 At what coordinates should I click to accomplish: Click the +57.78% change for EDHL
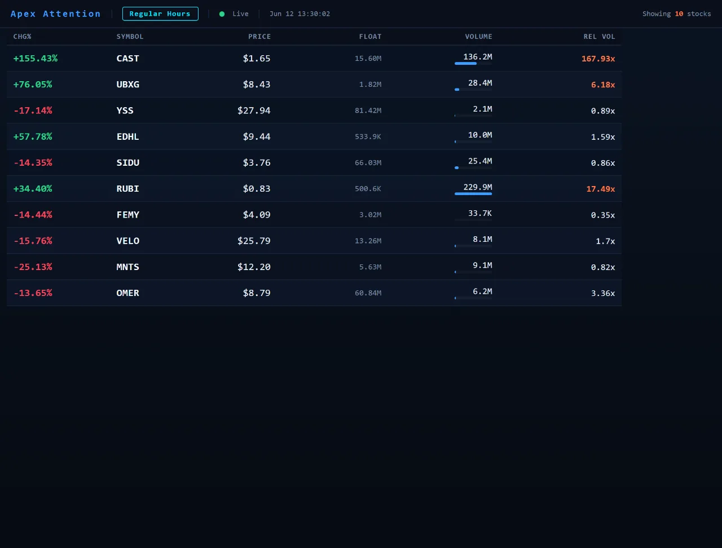click(x=33, y=137)
